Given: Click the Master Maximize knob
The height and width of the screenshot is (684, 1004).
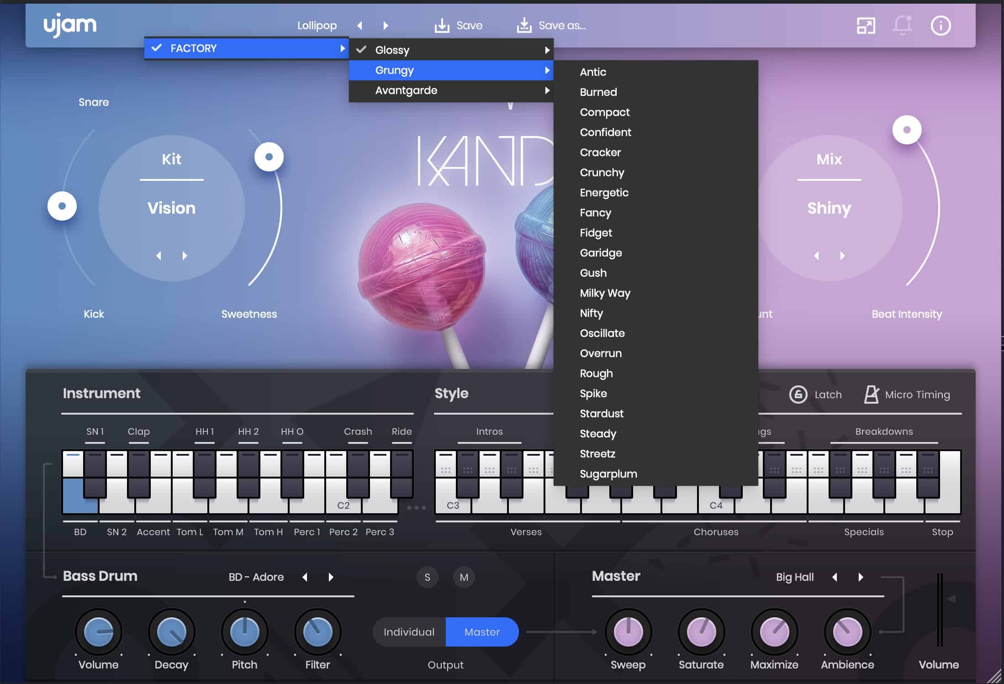Looking at the screenshot, I should (x=774, y=632).
